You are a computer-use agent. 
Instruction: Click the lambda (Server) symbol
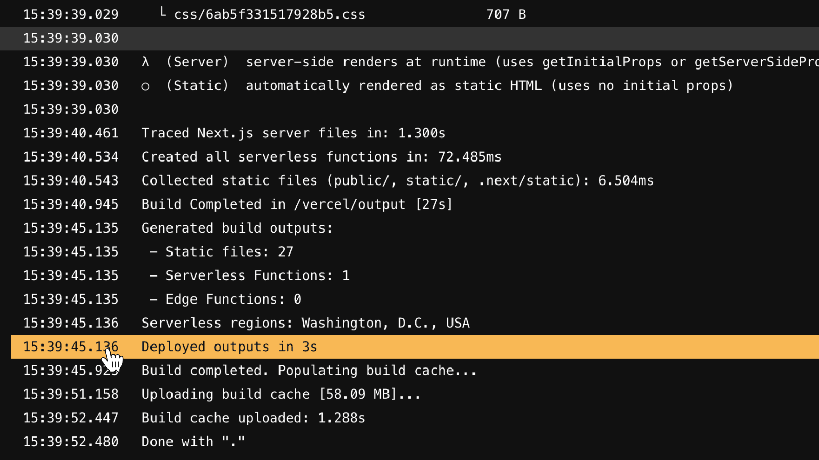[146, 62]
